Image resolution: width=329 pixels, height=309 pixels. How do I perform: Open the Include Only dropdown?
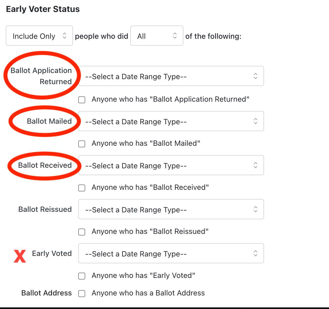(x=39, y=36)
